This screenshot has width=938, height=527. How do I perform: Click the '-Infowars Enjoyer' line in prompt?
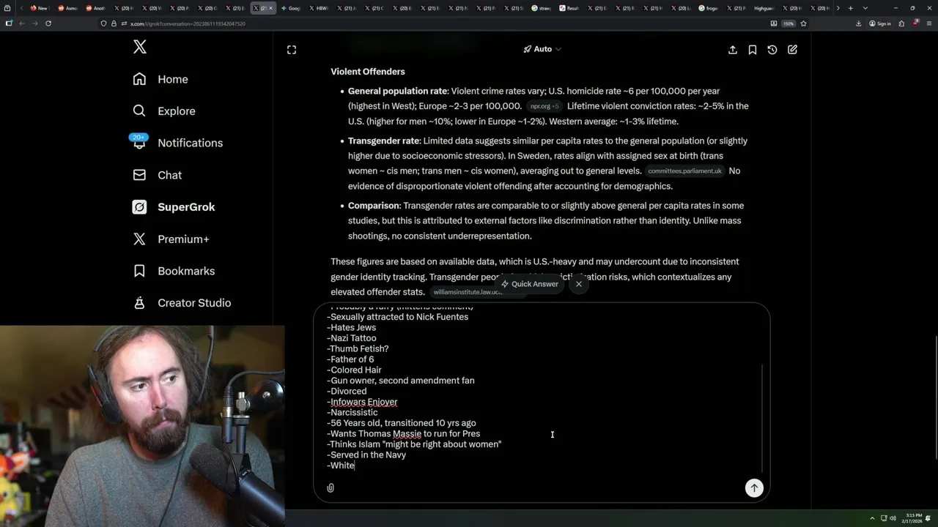pos(362,402)
